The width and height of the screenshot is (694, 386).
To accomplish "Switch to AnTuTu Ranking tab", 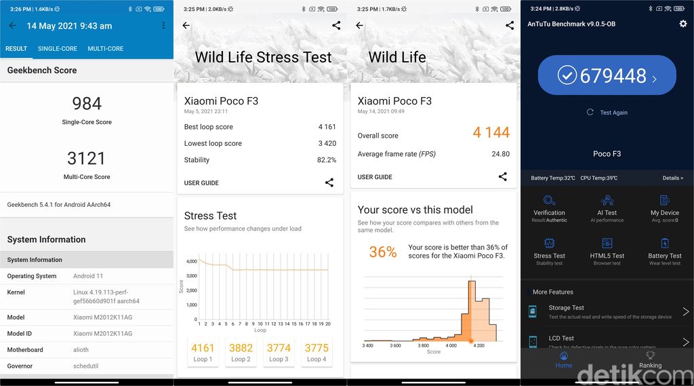I will click(x=650, y=360).
